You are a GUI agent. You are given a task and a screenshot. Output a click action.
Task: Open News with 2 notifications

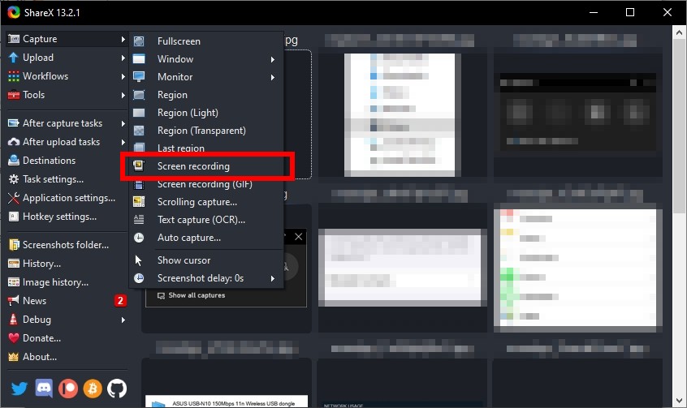tap(67, 301)
